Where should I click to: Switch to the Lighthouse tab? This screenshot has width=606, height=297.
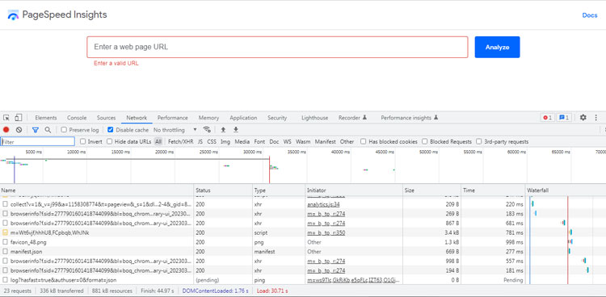click(x=314, y=118)
